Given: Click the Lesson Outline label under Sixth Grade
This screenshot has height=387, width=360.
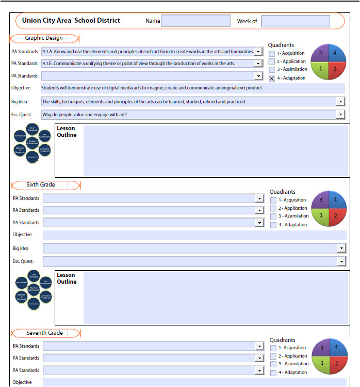Looking at the screenshot, I should [x=67, y=278].
